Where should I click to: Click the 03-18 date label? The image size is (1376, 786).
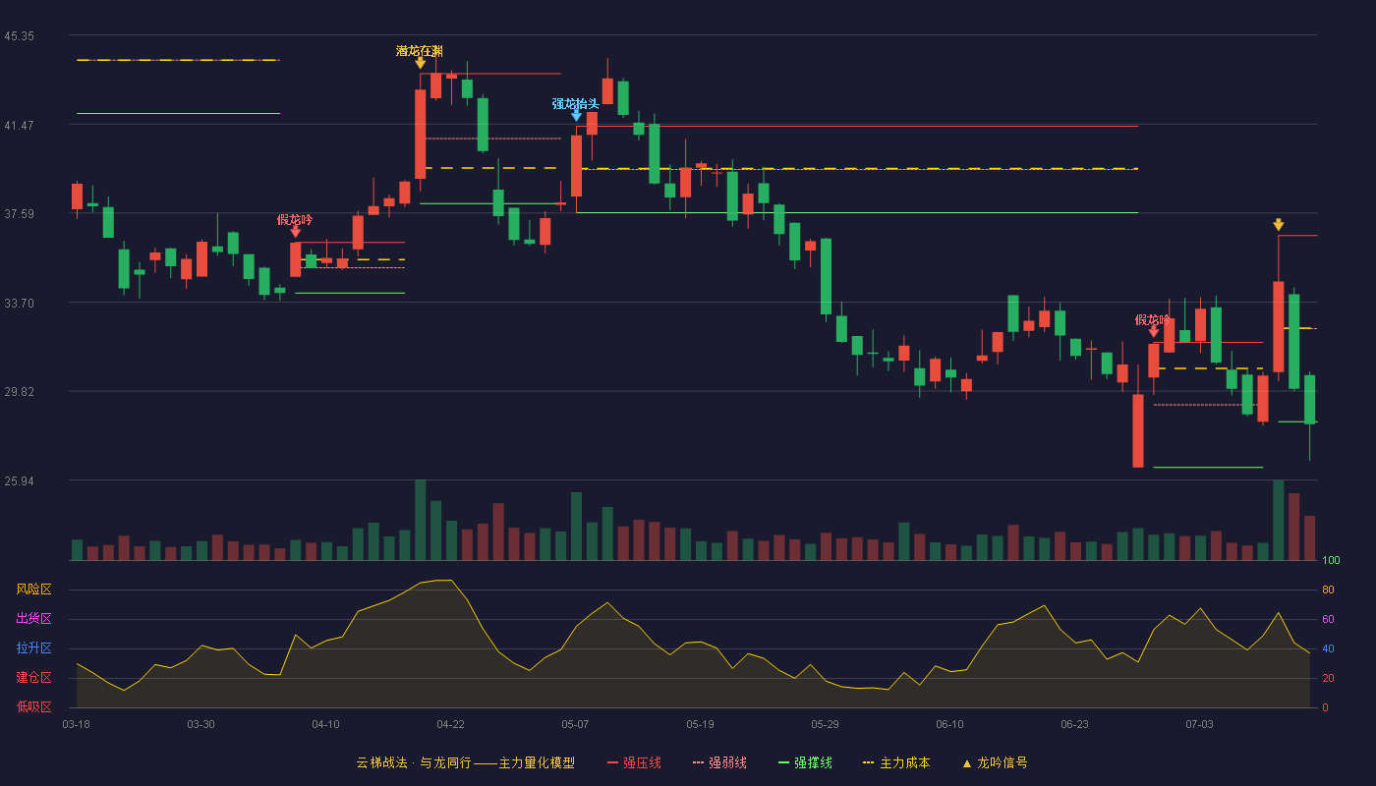coord(76,724)
